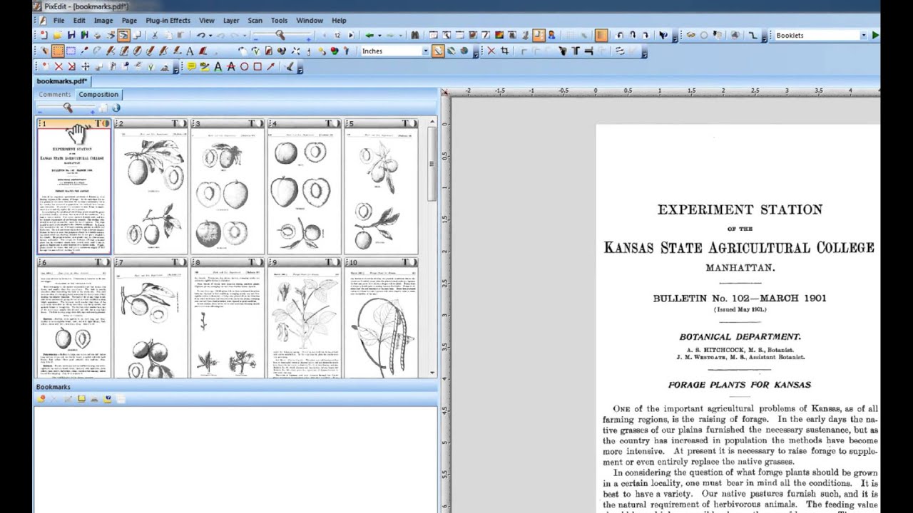
Task: Click the green Save All floppy icon
Action: coord(84,35)
